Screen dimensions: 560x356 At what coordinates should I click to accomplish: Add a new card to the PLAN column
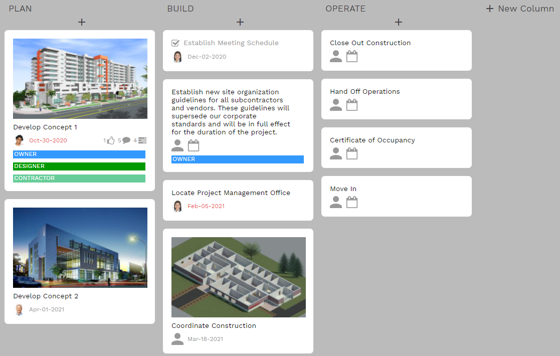81,22
